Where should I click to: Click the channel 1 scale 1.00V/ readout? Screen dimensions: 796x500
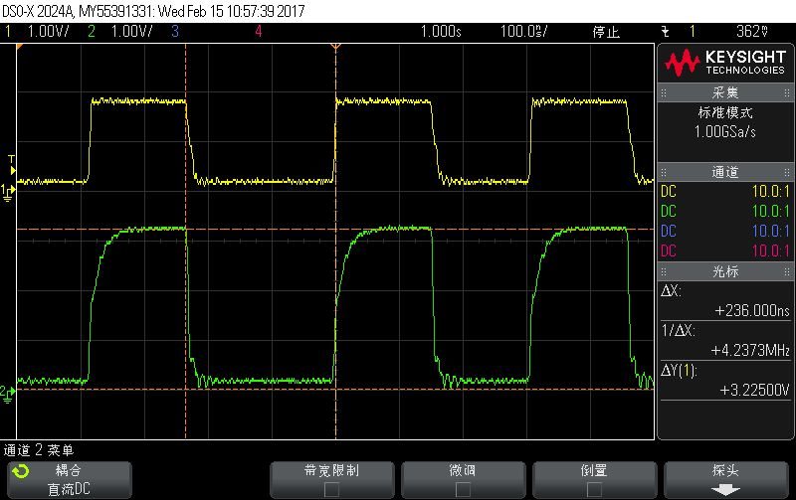[x=48, y=32]
